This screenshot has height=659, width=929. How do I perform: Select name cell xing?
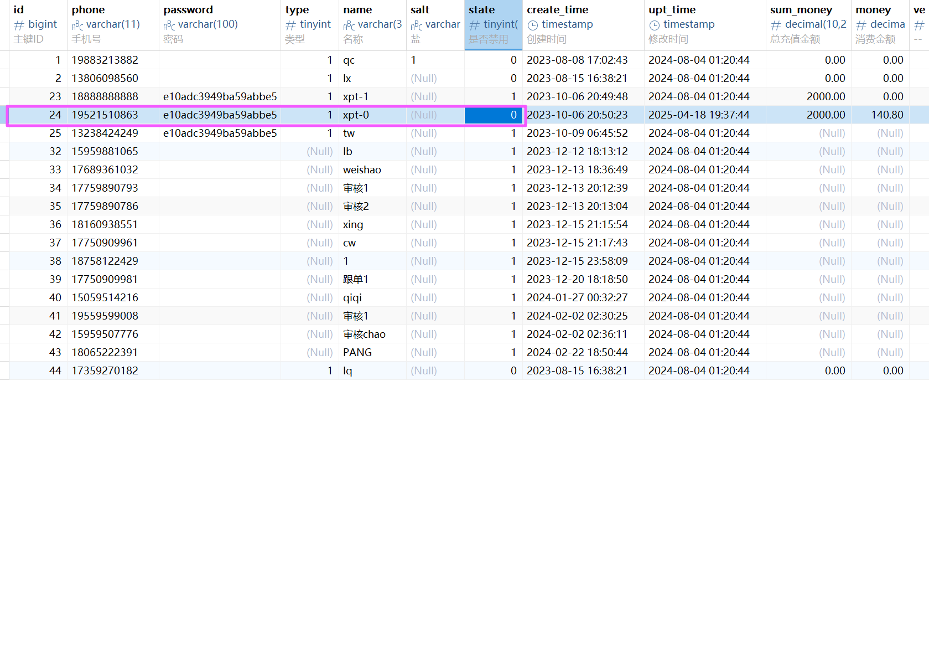(x=372, y=224)
